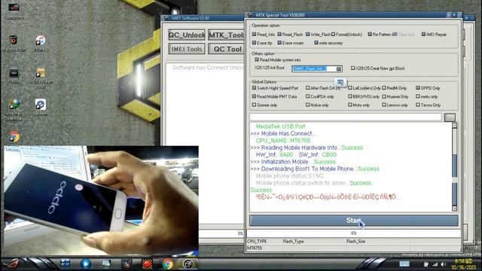The image size is (482, 271).
Task: Enable the Read_Info operation checkbox
Action: pos(254,34)
